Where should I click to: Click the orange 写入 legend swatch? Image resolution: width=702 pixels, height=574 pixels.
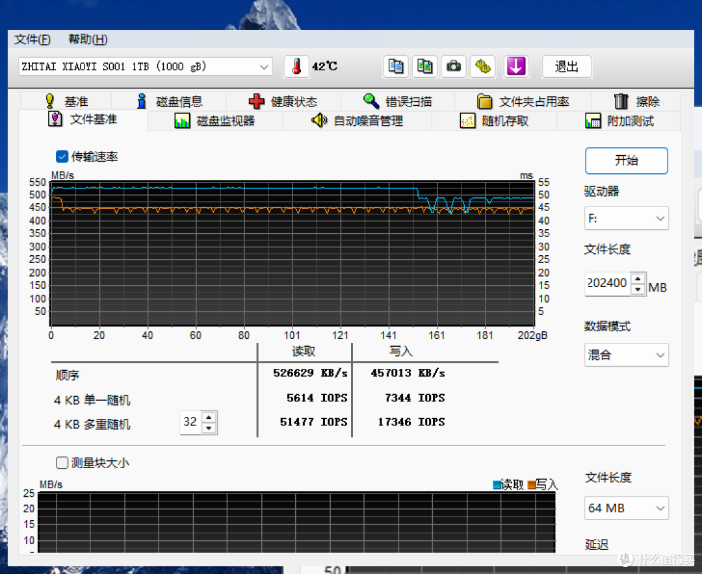click(532, 484)
